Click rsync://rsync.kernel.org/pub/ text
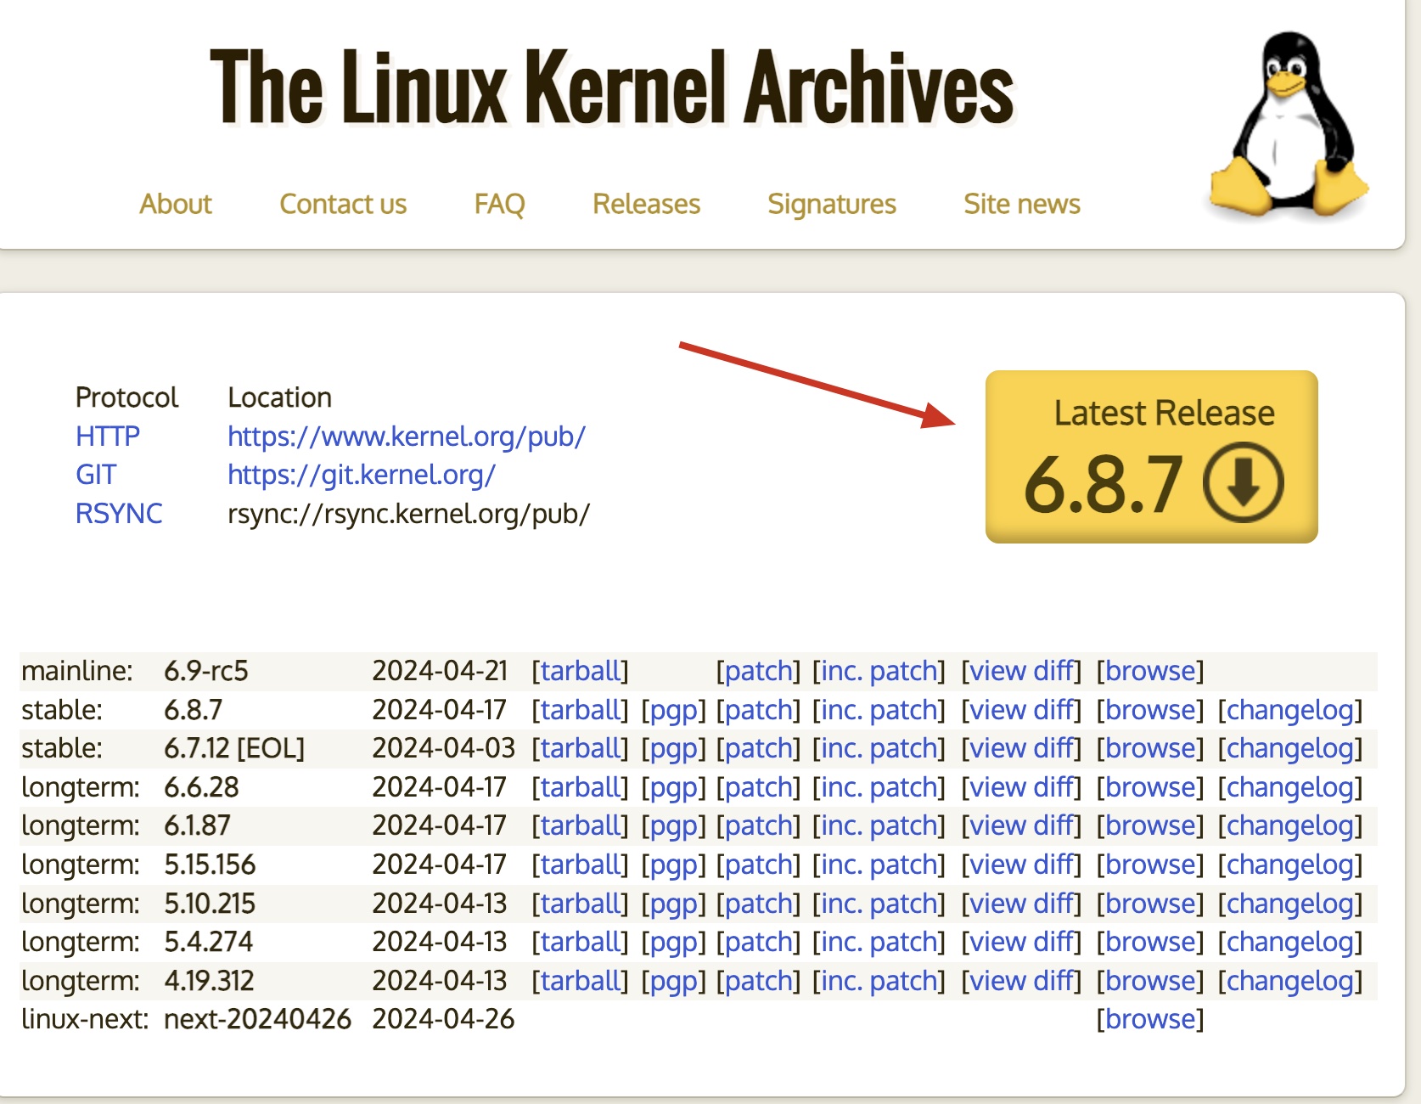The width and height of the screenshot is (1421, 1104). point(408,514)
